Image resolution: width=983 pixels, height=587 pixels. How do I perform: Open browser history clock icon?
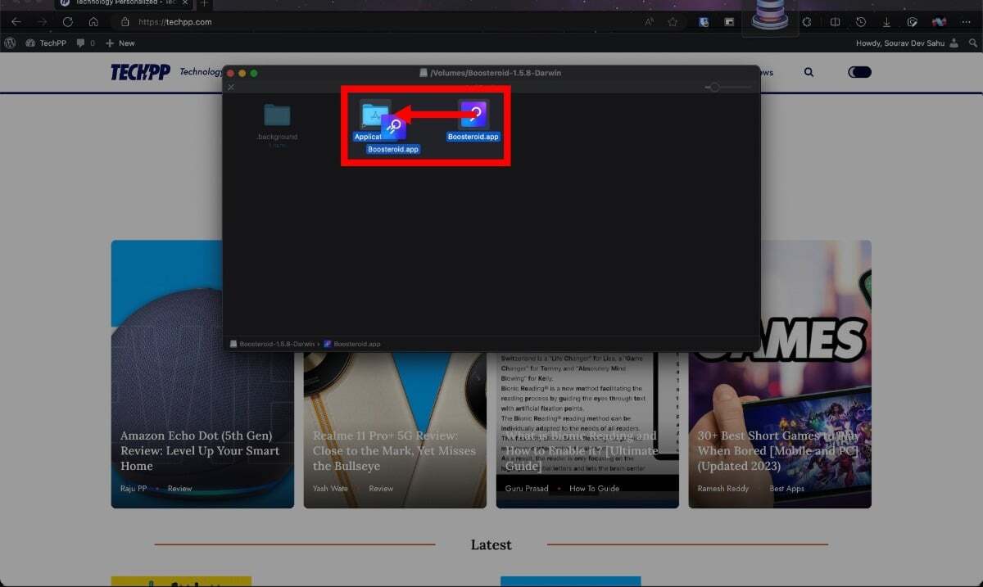861,22
